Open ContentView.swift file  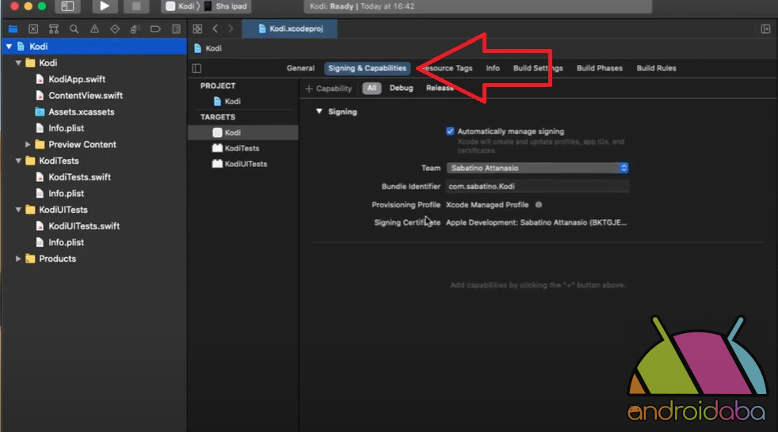coord(86,96)
